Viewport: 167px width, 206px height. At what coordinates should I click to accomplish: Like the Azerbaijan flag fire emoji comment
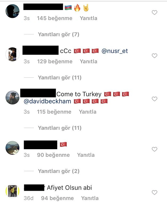[x=154, y=12]
